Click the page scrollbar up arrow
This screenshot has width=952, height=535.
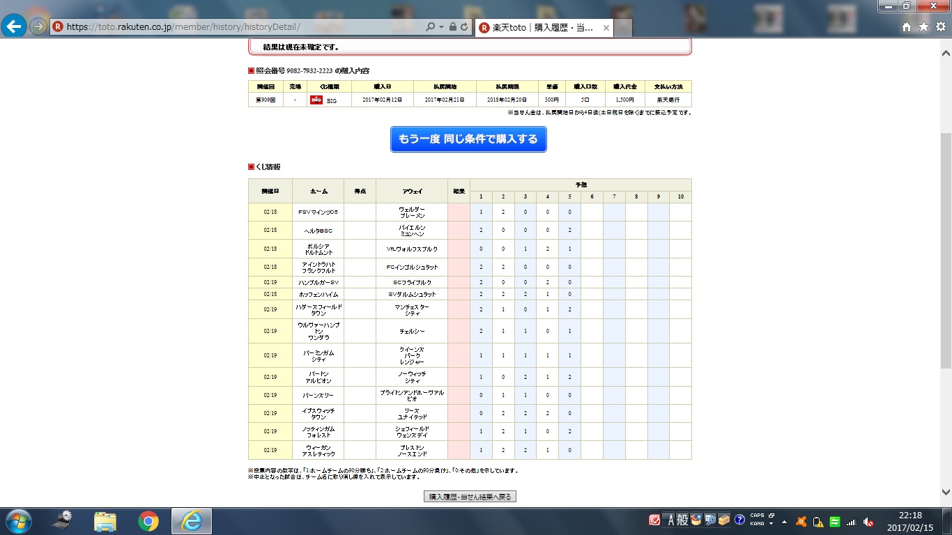point(946,53)
